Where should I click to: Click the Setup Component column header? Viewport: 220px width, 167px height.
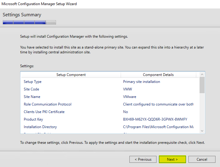click(71, 75)
